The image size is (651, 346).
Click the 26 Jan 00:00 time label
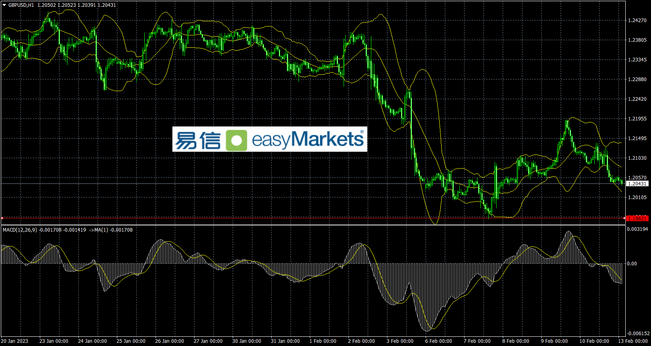tap(170, 341)
